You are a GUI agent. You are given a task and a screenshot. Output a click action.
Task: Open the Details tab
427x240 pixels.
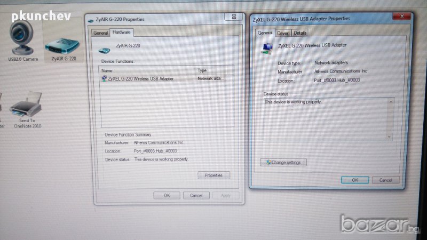click(300, 33)
